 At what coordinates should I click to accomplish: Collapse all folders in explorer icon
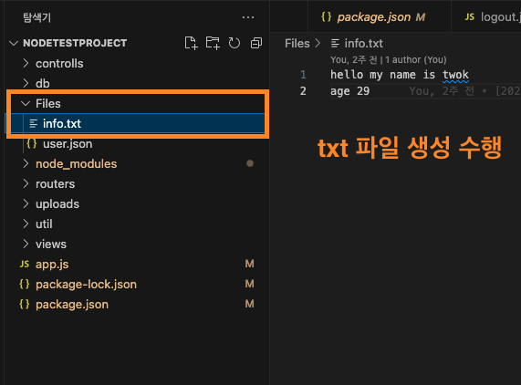tap(256, 43)
